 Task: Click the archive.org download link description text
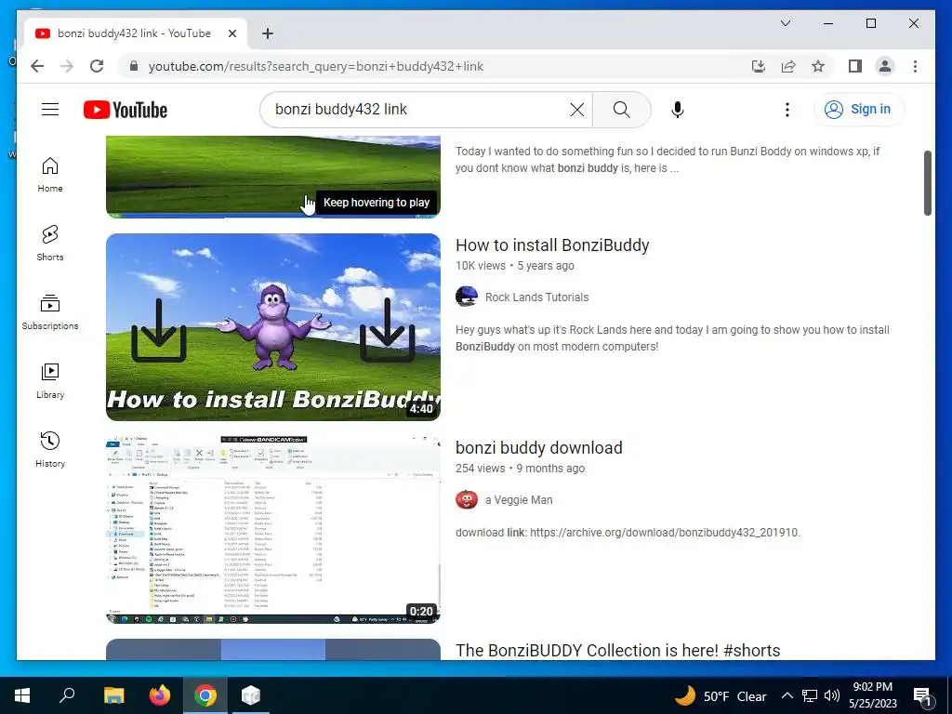click(x=628, y=533)
